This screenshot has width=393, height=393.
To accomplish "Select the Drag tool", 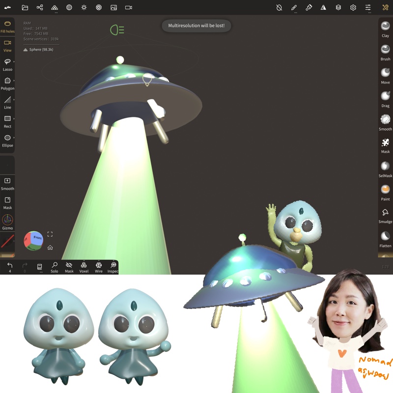I will tap(385, 99).
